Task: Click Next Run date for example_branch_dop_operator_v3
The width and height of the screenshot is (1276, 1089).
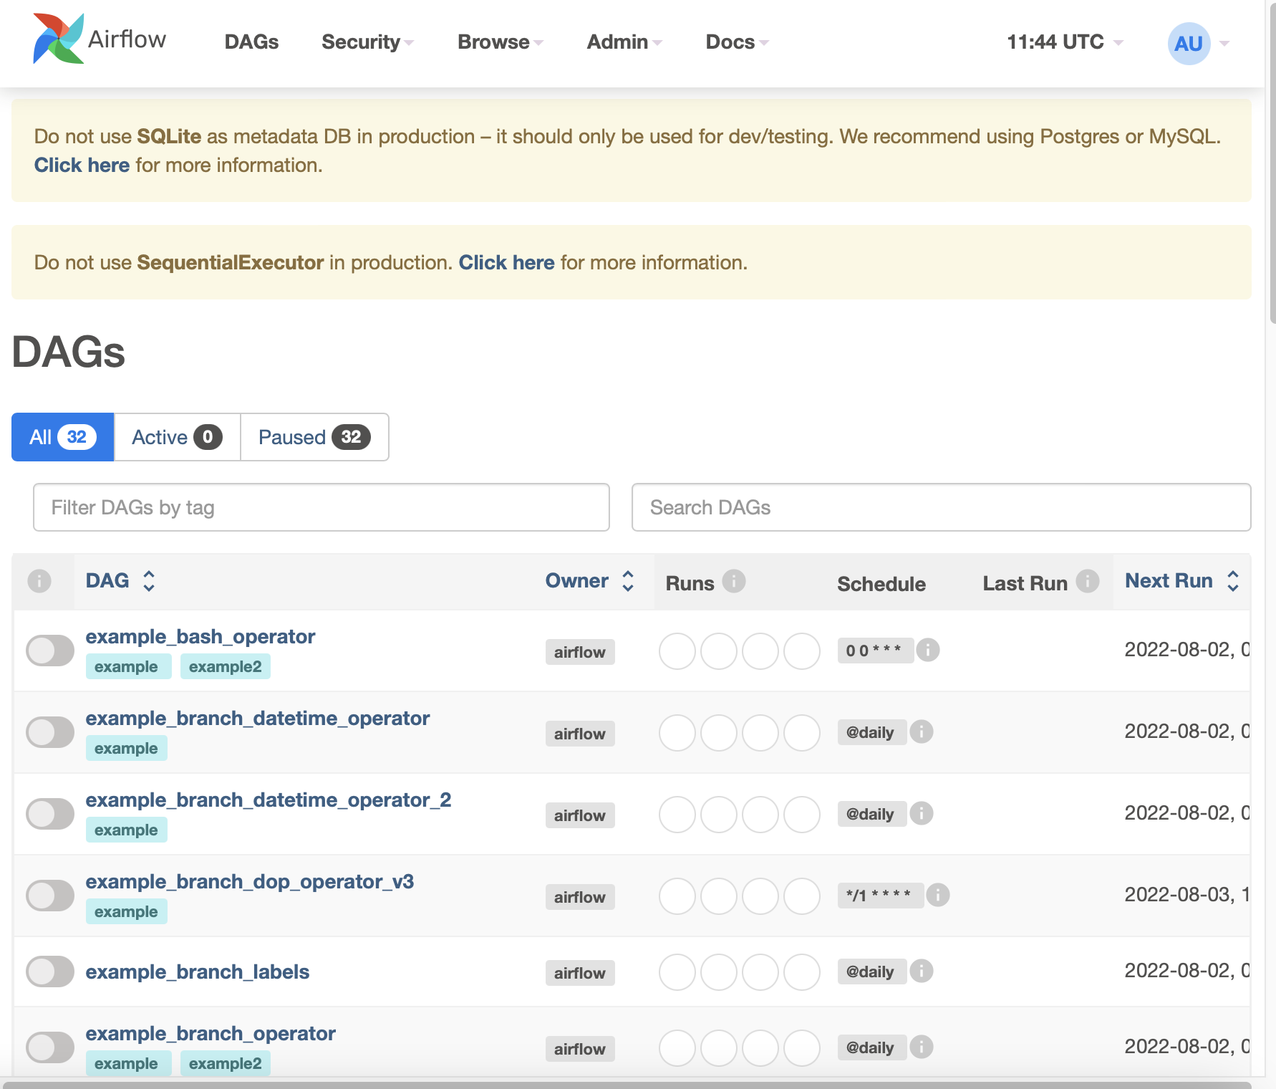Action: [1187, 894]
